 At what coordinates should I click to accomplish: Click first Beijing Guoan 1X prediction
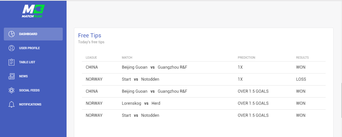coord(240,67)
